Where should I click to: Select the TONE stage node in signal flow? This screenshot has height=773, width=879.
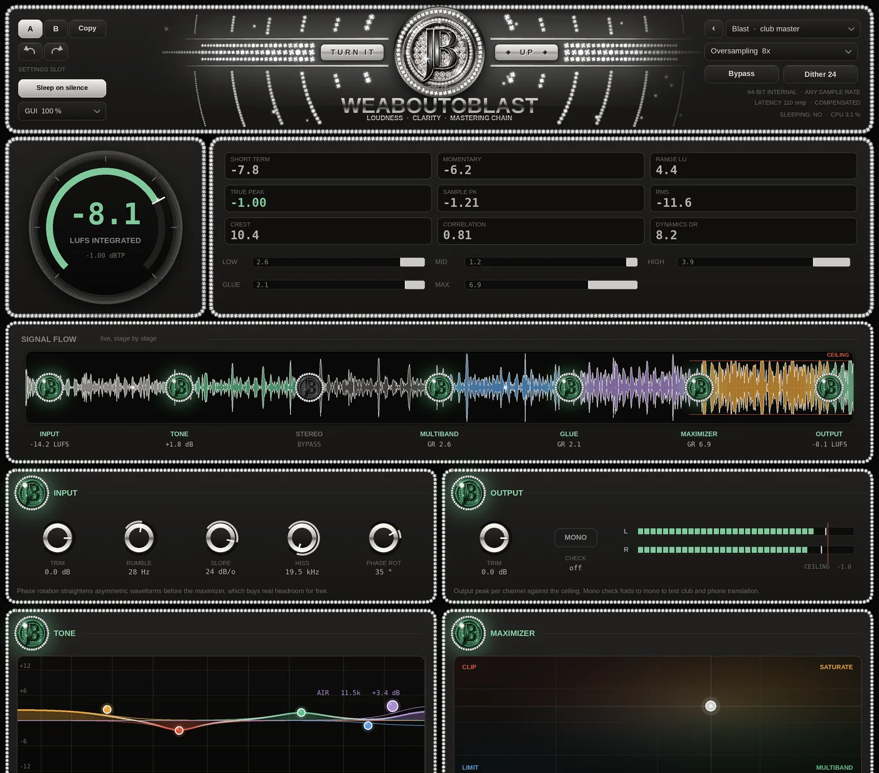180,388
